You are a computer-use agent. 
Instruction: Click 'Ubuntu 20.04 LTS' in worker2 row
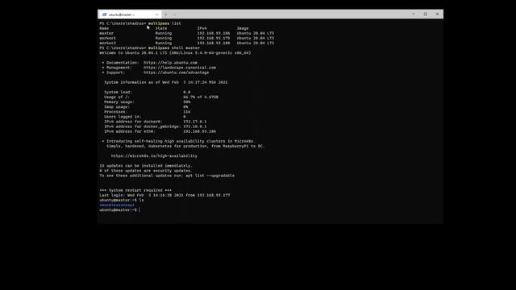tap(256, 43)
